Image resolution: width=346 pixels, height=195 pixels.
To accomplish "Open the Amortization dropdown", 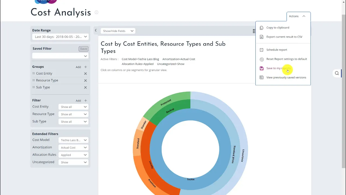I will 74,147.
